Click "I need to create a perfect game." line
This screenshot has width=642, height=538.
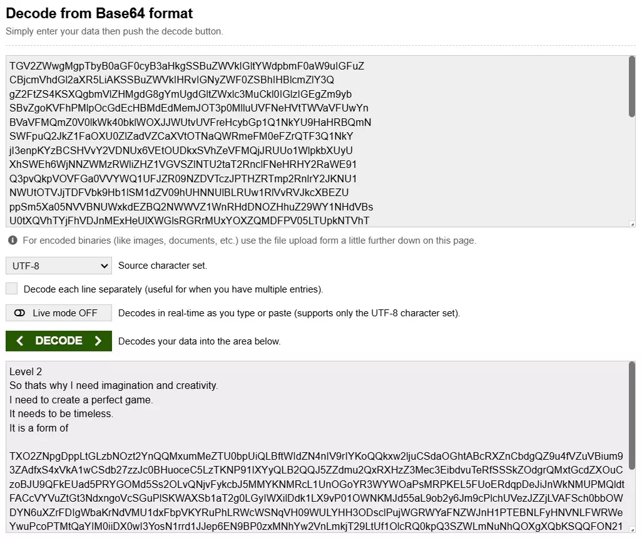(81, 400)
